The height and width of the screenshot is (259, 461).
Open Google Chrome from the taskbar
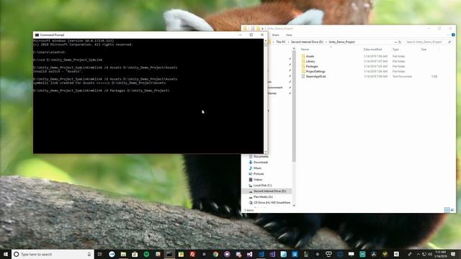215,254
